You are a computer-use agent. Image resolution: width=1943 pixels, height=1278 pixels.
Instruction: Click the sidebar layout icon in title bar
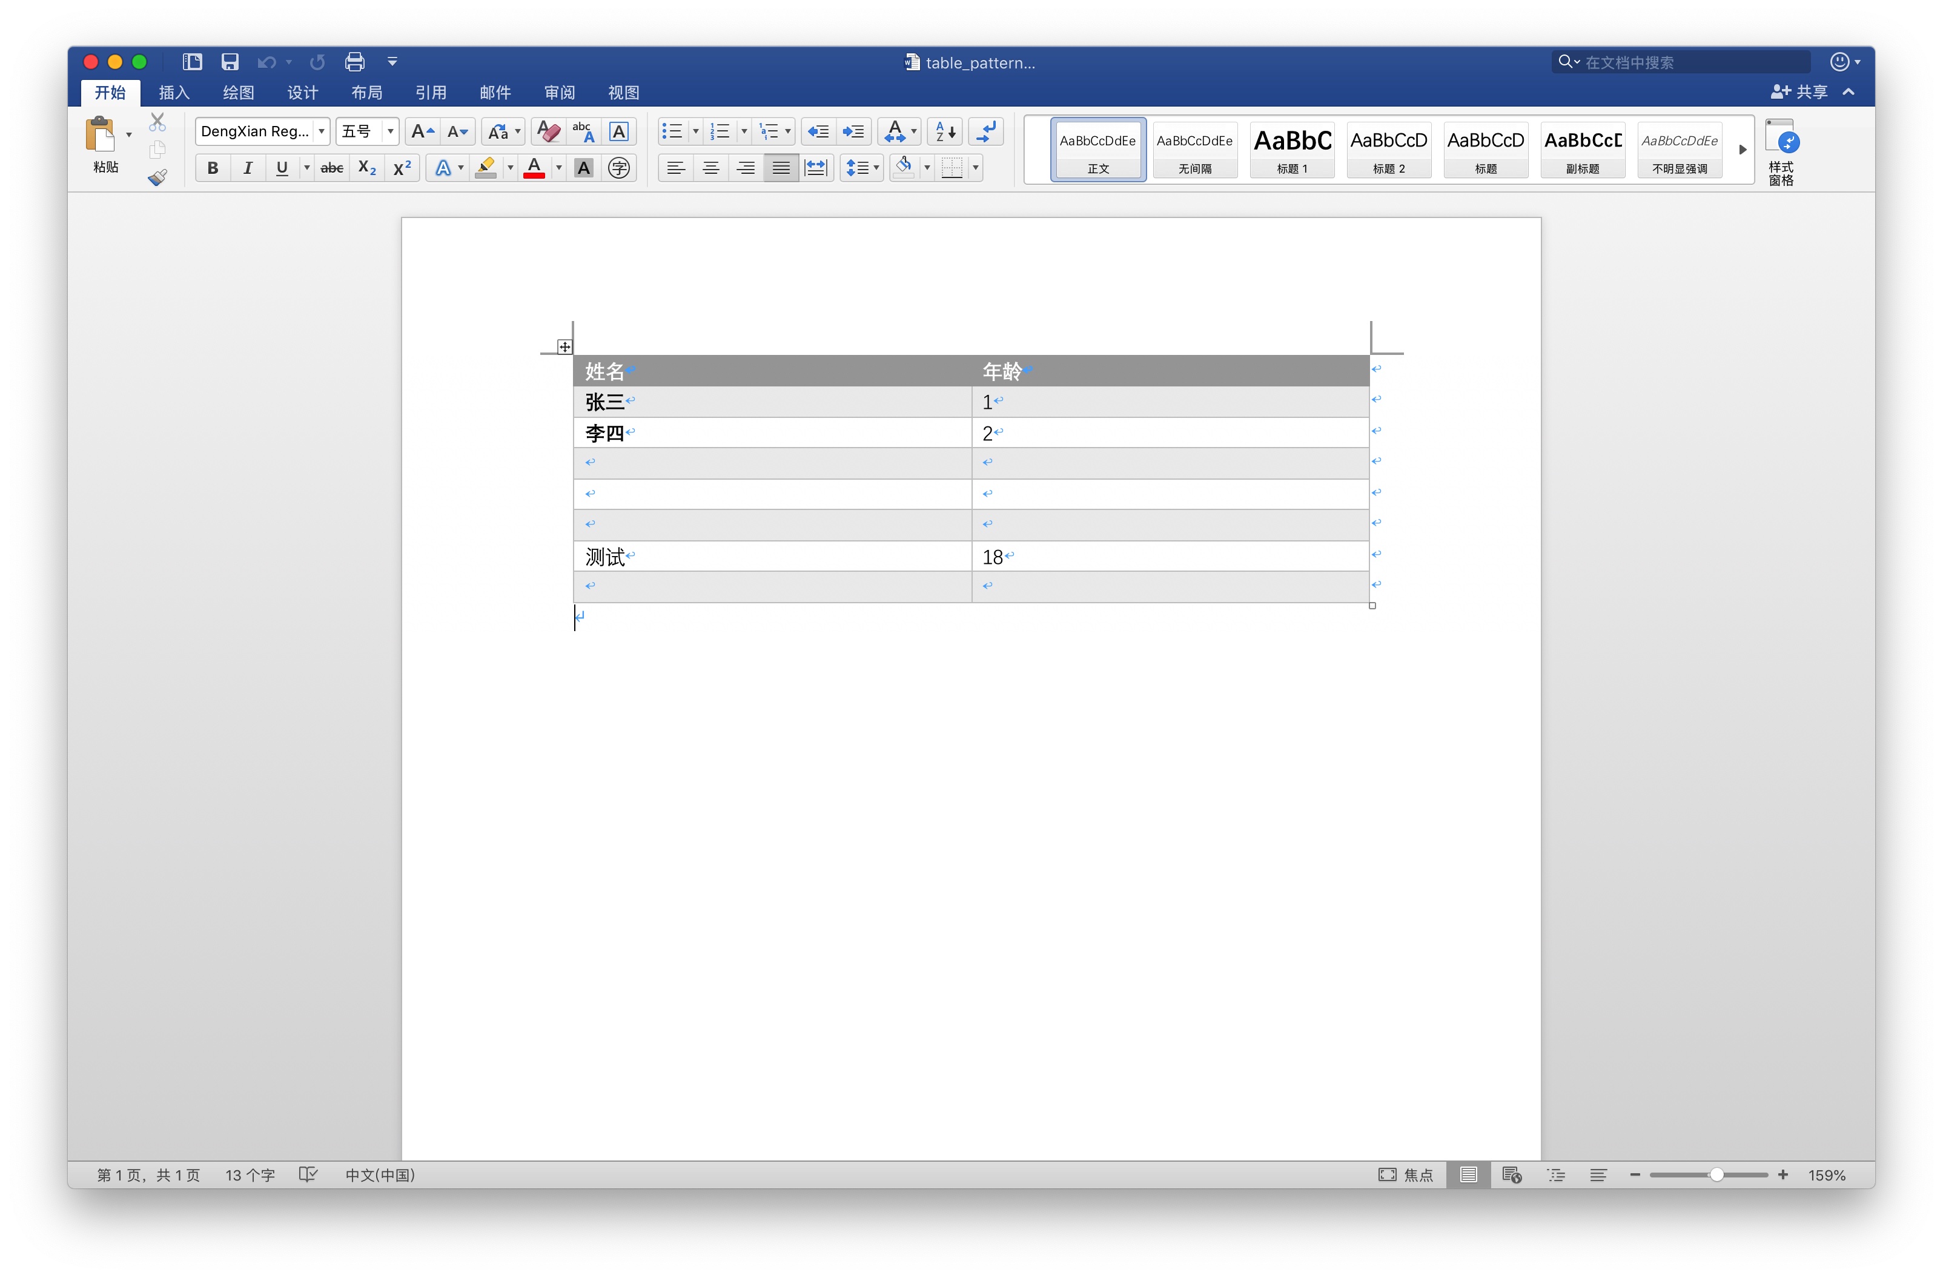tap(193, 62)
